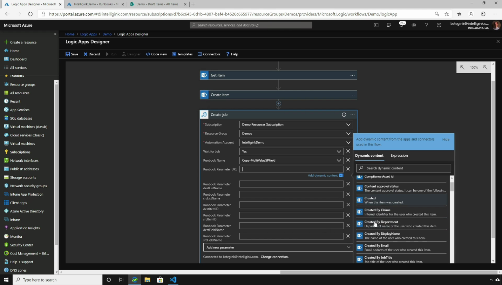Screen dimensions: 502x285
Task: Open Windows Start menu
Action: click(x=6, y=280)
